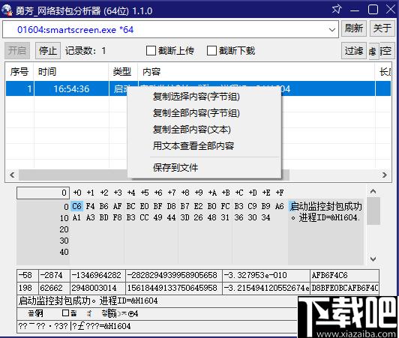
Task: Click the 记录数 record count label
Action: (x=85, y=51)
